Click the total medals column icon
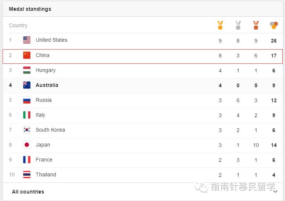Image resolution: width=285 pixels, height=201 pixels. click(274, 25)
